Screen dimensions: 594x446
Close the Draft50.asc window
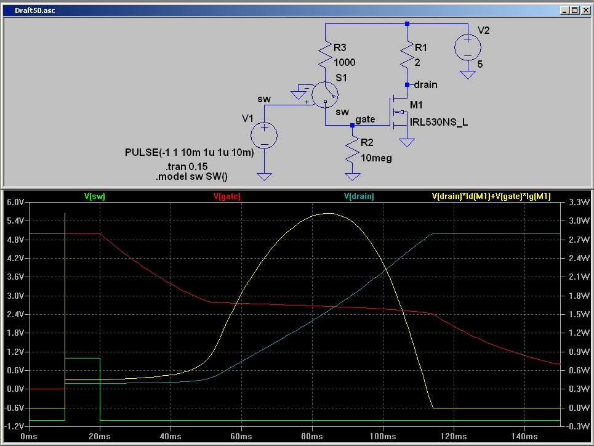(x=585, y=10)
